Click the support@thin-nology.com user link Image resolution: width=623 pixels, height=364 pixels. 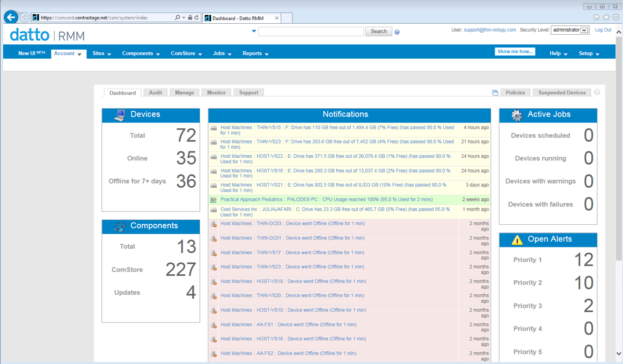[490, 30]
